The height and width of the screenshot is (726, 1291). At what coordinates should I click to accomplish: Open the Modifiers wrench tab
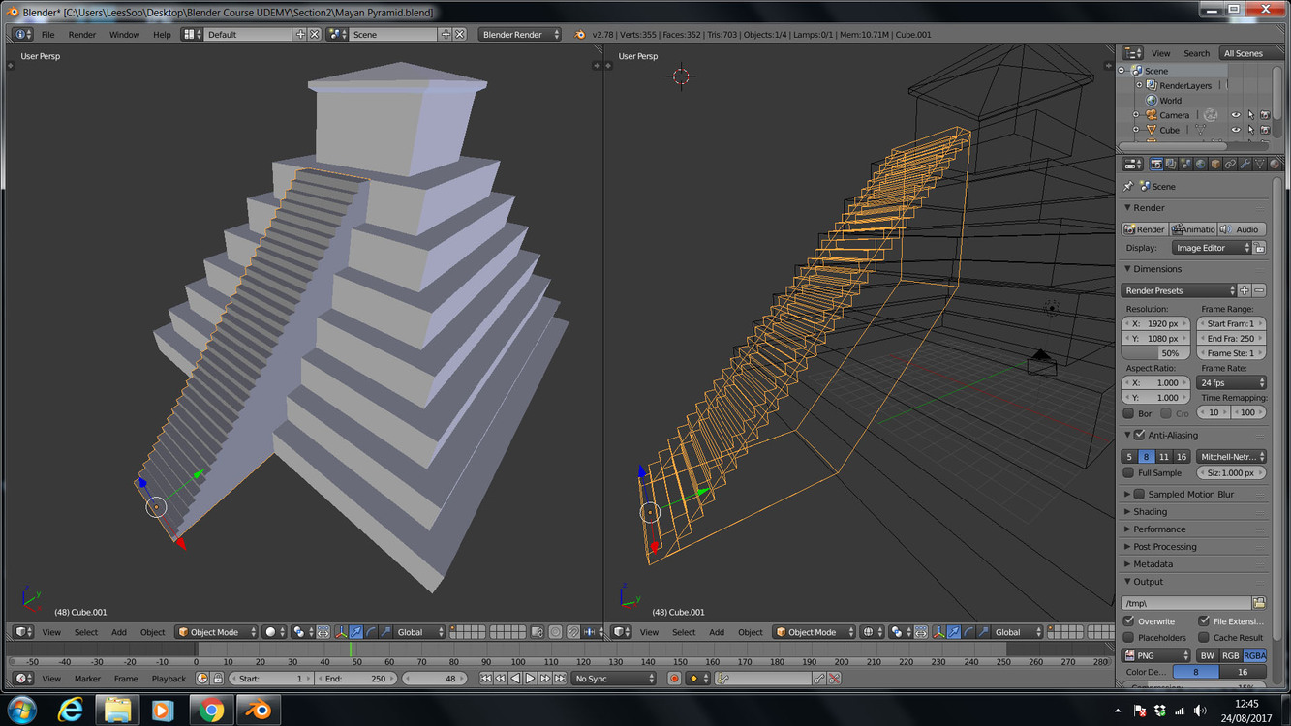pyautogui.click(x=1245, y=165)
